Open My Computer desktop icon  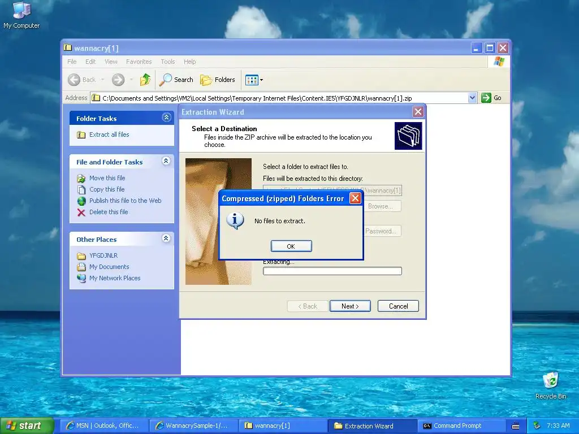point(21,15)
